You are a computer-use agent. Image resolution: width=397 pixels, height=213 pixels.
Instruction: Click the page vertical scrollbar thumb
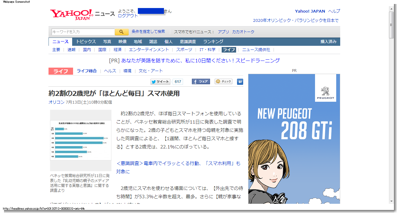[x=391, y=25]
